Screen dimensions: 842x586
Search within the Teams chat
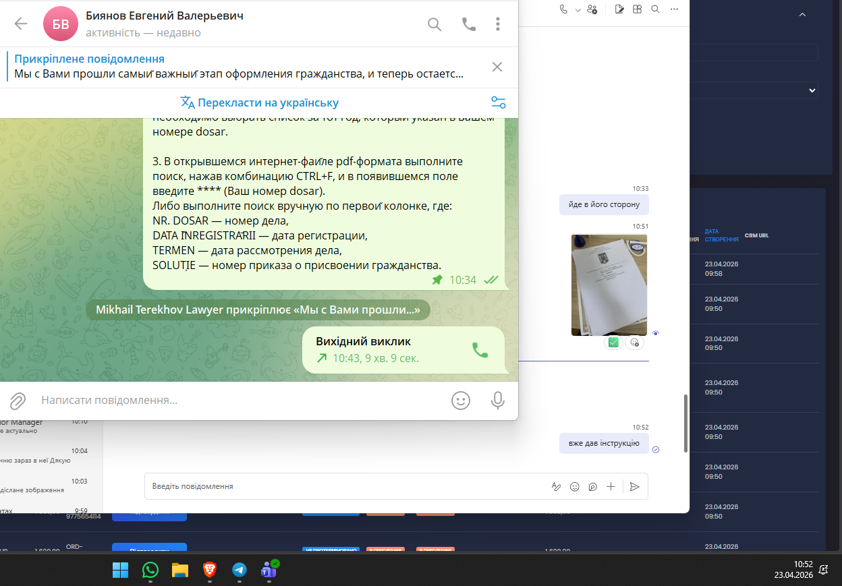655,9
